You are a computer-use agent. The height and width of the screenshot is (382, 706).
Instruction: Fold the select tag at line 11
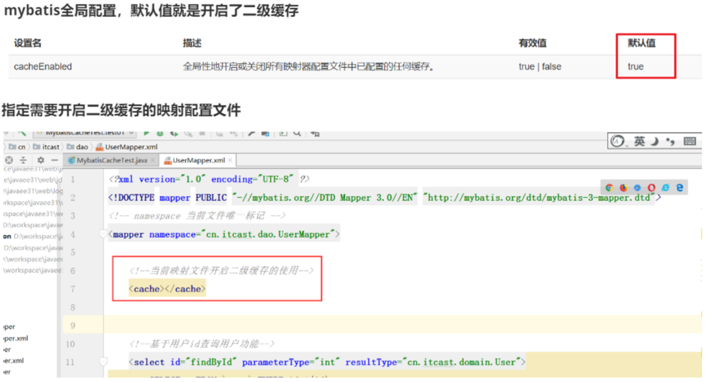(x=103, y=362)
